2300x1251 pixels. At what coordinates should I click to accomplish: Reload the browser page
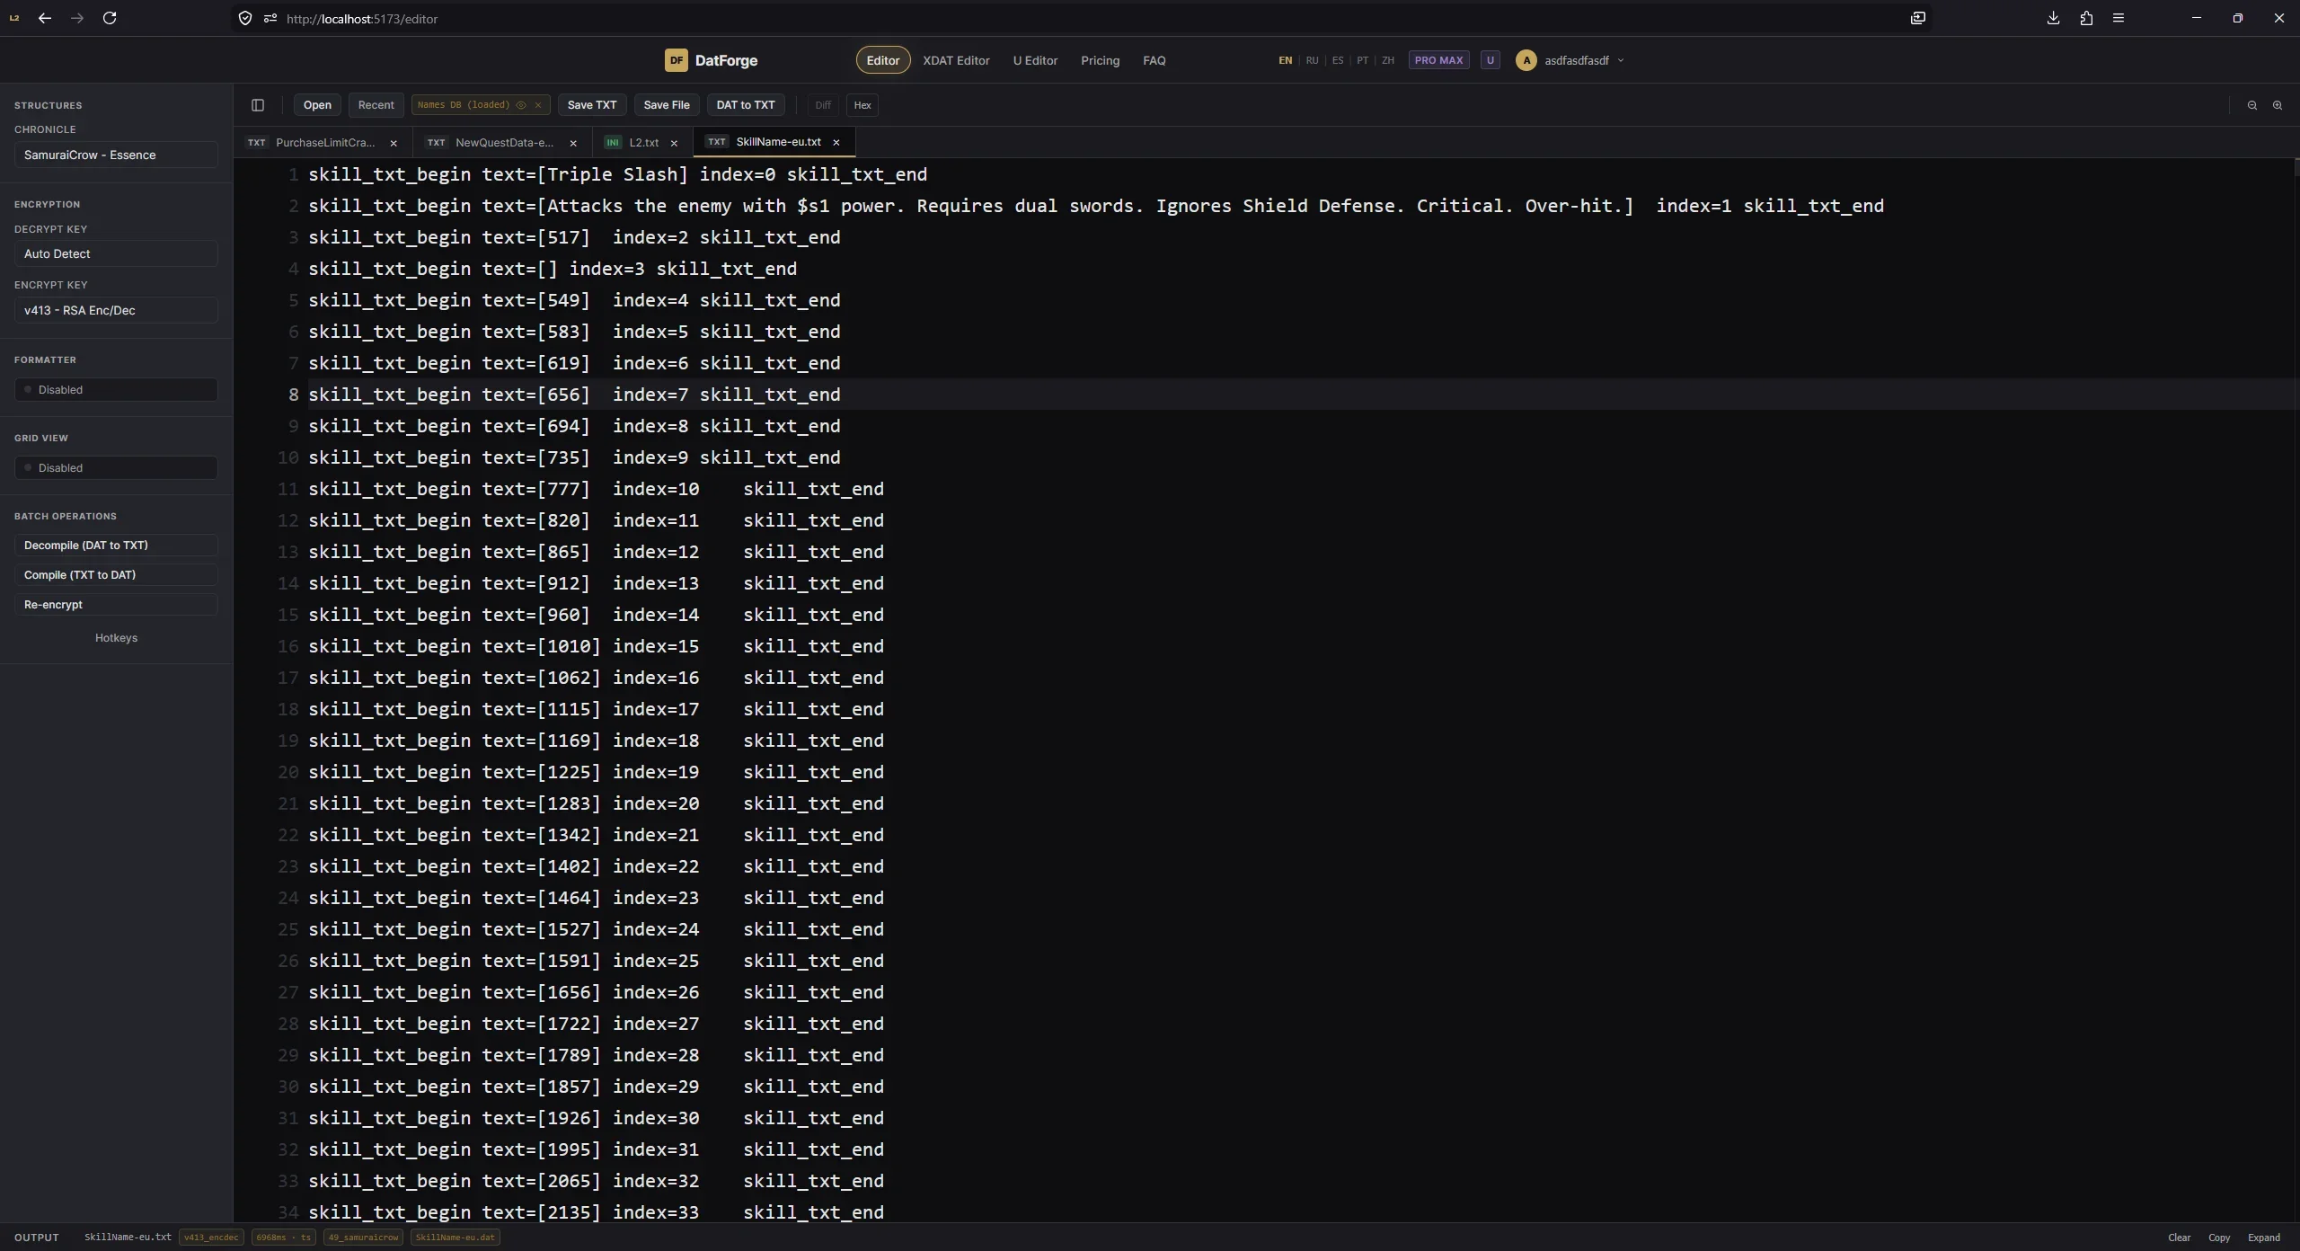pyautogui.click(x=110, y=18)
